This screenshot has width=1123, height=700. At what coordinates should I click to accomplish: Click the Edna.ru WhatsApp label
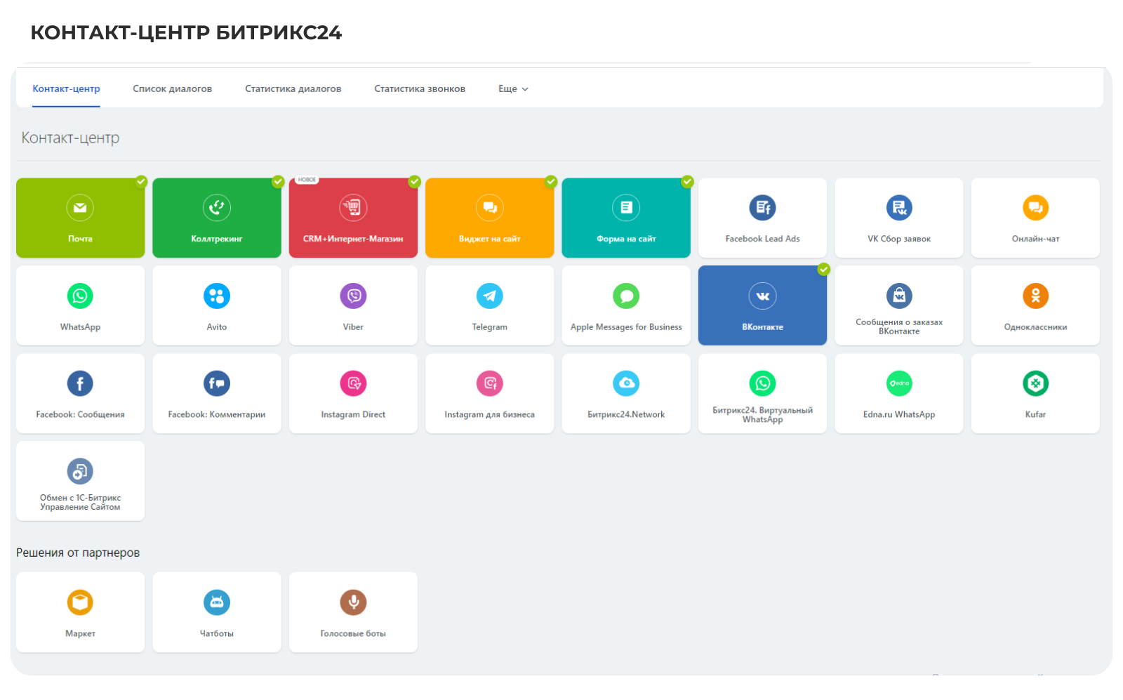pos(899,415)
